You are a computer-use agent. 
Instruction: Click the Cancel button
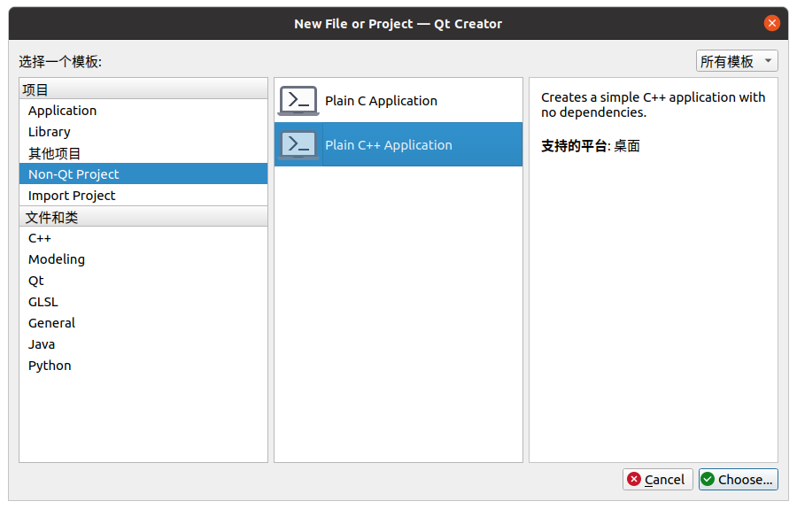(657, 479)
